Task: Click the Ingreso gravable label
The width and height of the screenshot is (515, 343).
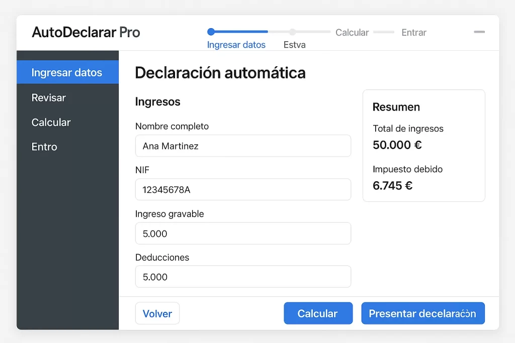Action: pos(169,214)
